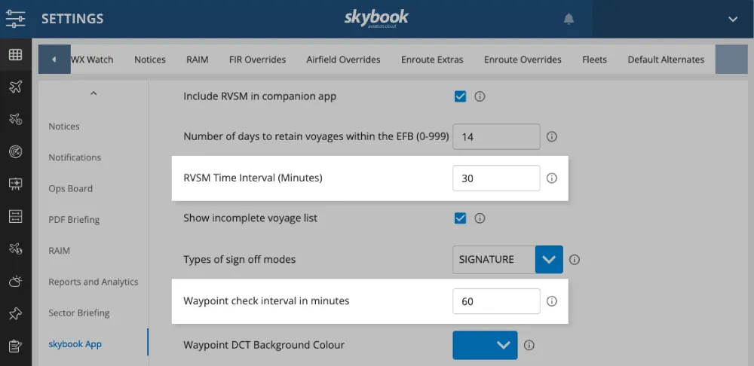Select the pin icon in sidebar
The width and height of the screenshot is (754, 366).
[15, 313]
